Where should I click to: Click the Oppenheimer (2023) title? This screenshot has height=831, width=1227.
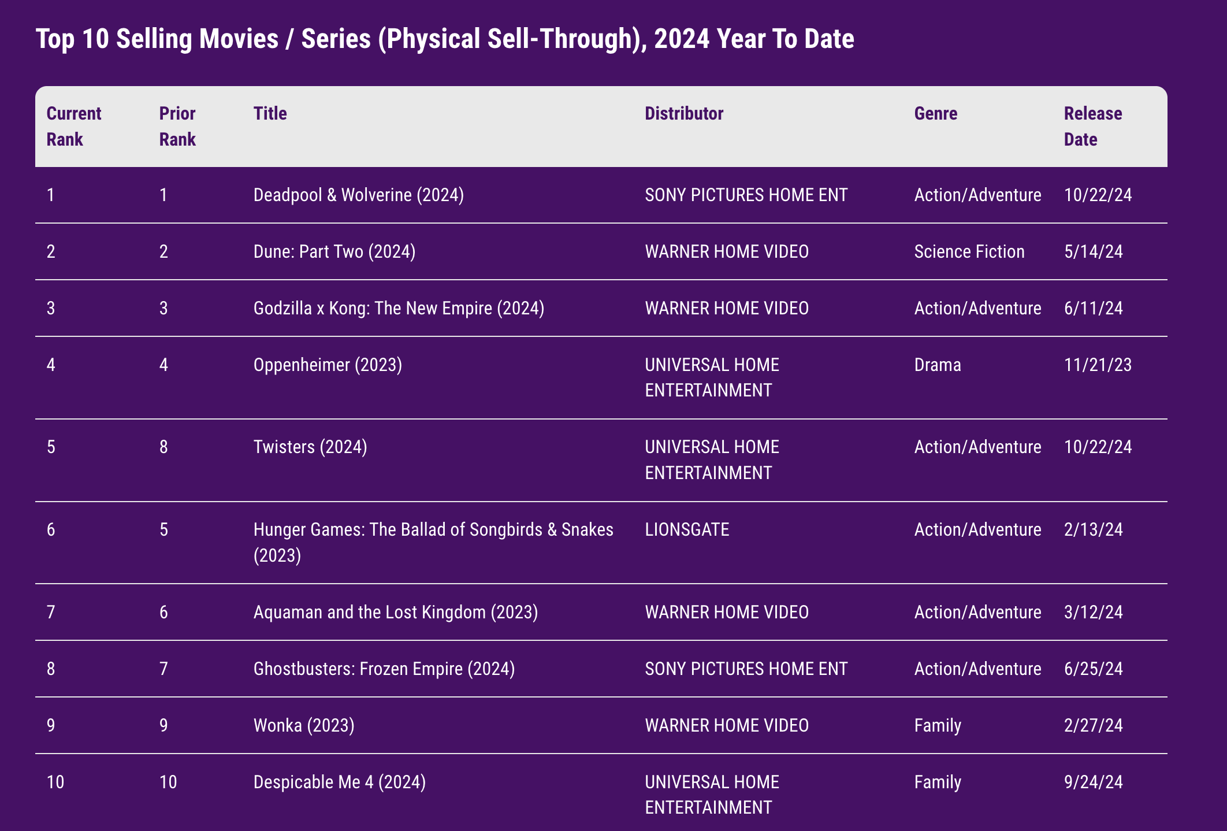click(x=328, y=365)
